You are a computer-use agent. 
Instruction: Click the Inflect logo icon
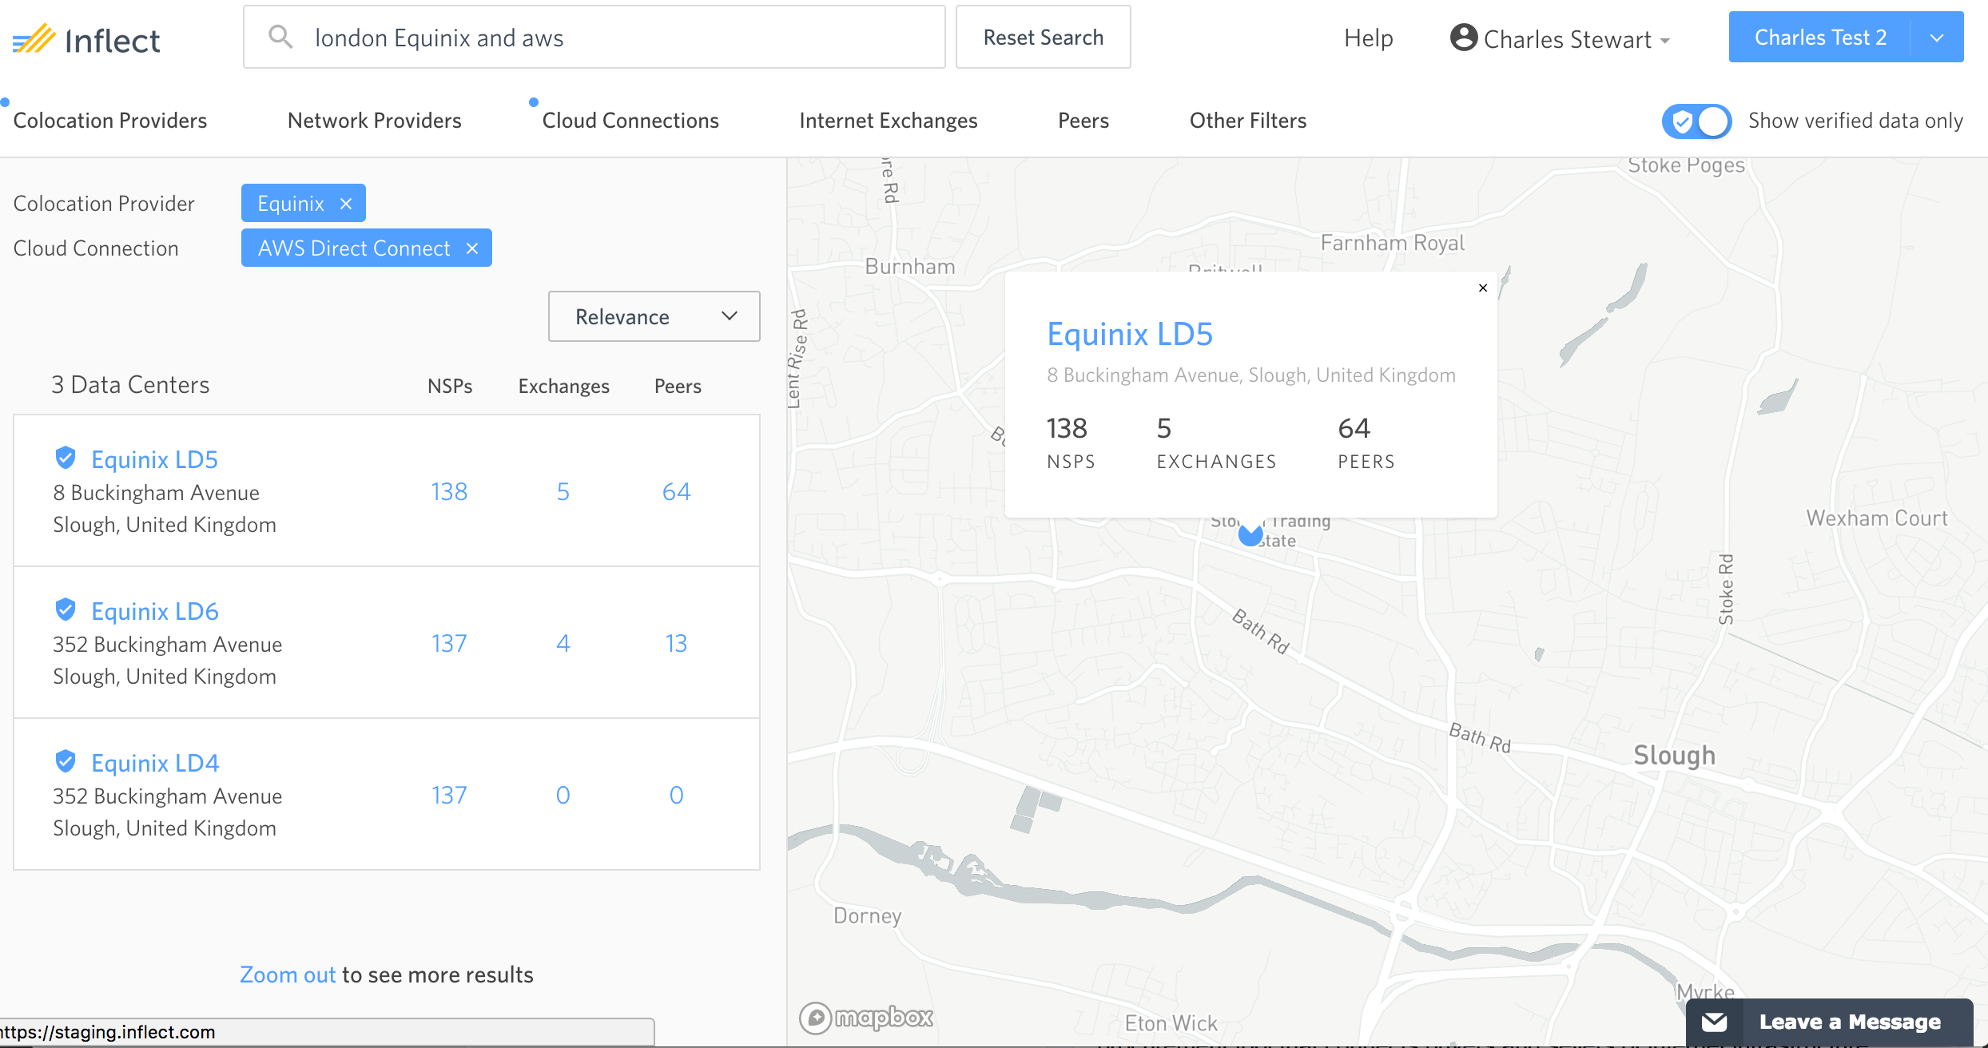[x=34, y=38]
